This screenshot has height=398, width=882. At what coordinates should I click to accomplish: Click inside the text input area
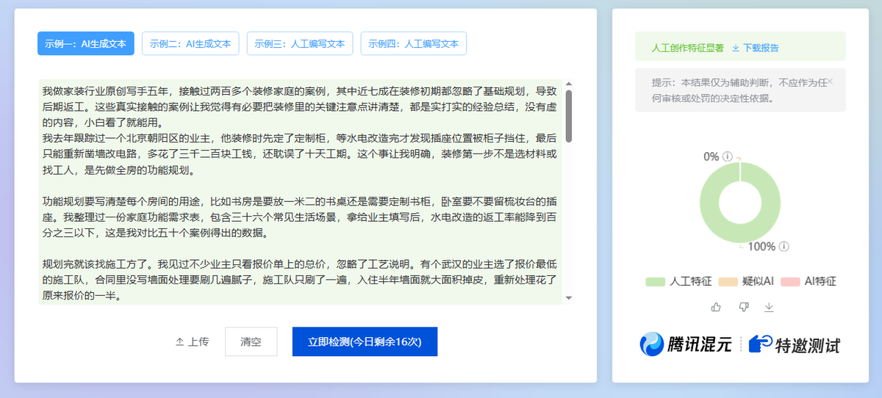pos(294,191)
